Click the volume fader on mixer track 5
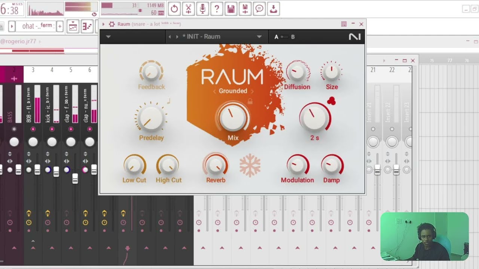This screenshot has width=479, height=269. (x=75, y=179)
